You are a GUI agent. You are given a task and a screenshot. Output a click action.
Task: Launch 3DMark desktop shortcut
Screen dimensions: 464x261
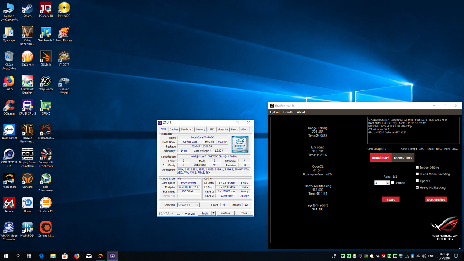[x=46, y=58]
